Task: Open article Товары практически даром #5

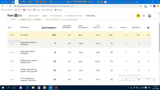Action: (29, 70)
